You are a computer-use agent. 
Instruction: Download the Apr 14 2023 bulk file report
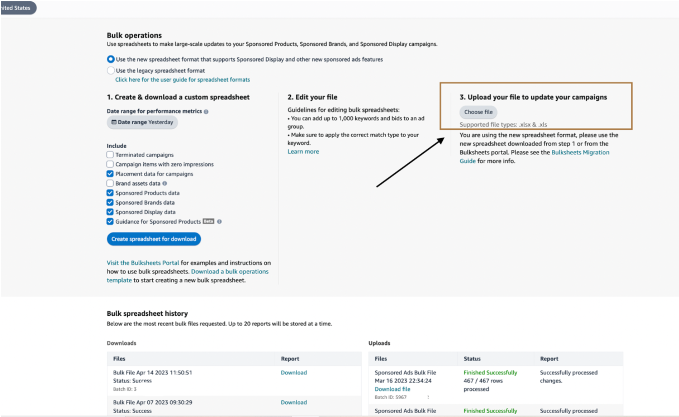(x=294, y=373)
